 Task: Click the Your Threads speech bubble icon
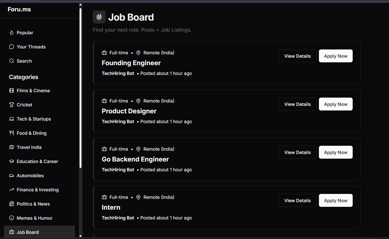[x=12, y=47]
